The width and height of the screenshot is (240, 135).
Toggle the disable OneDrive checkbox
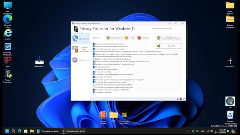pos(93,92)
